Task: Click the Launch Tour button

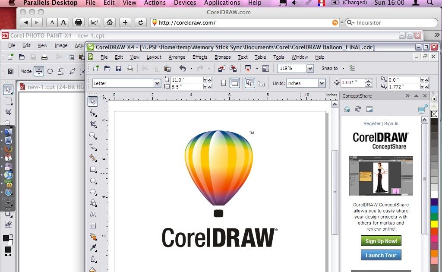Action: 381,255
